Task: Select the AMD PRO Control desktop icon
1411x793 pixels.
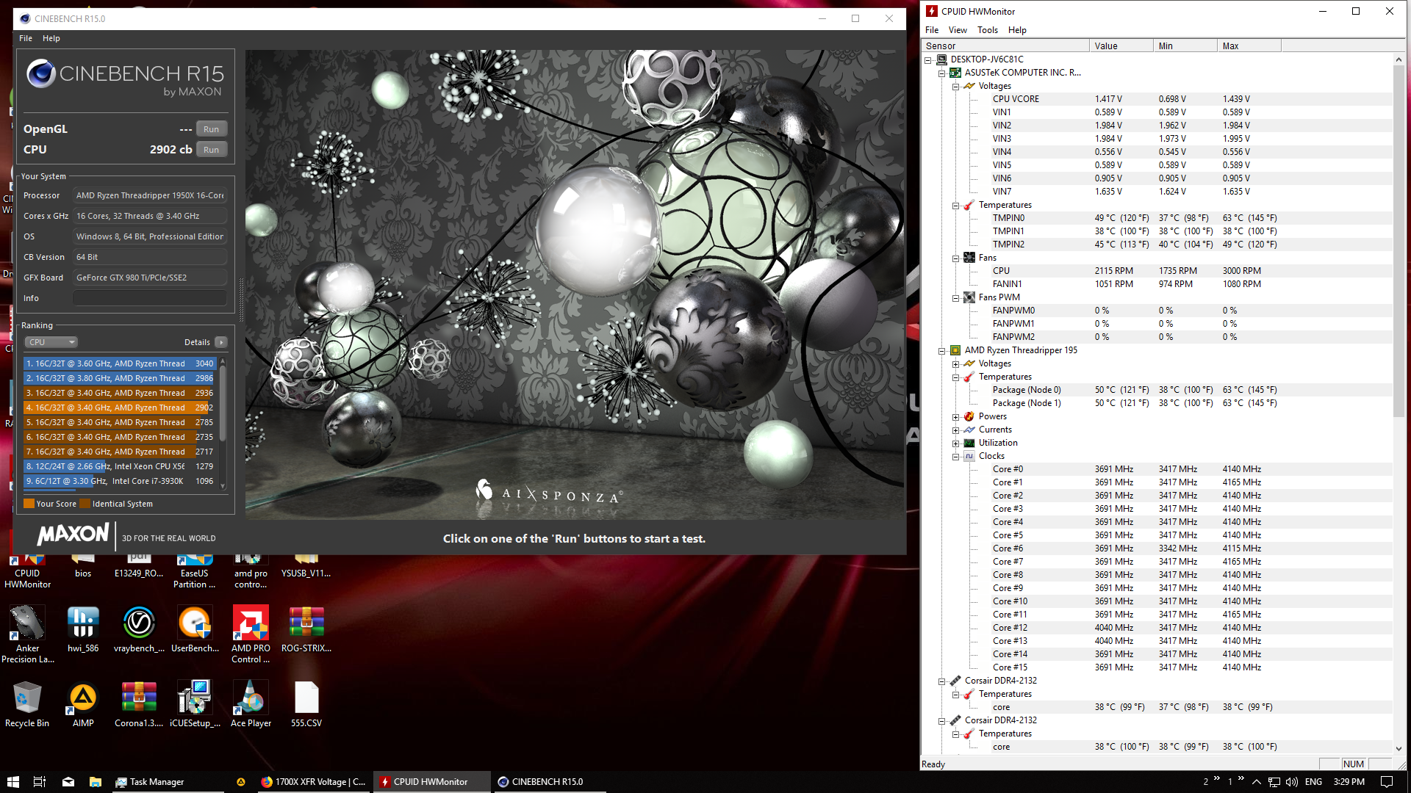Action: pos(251,634)
